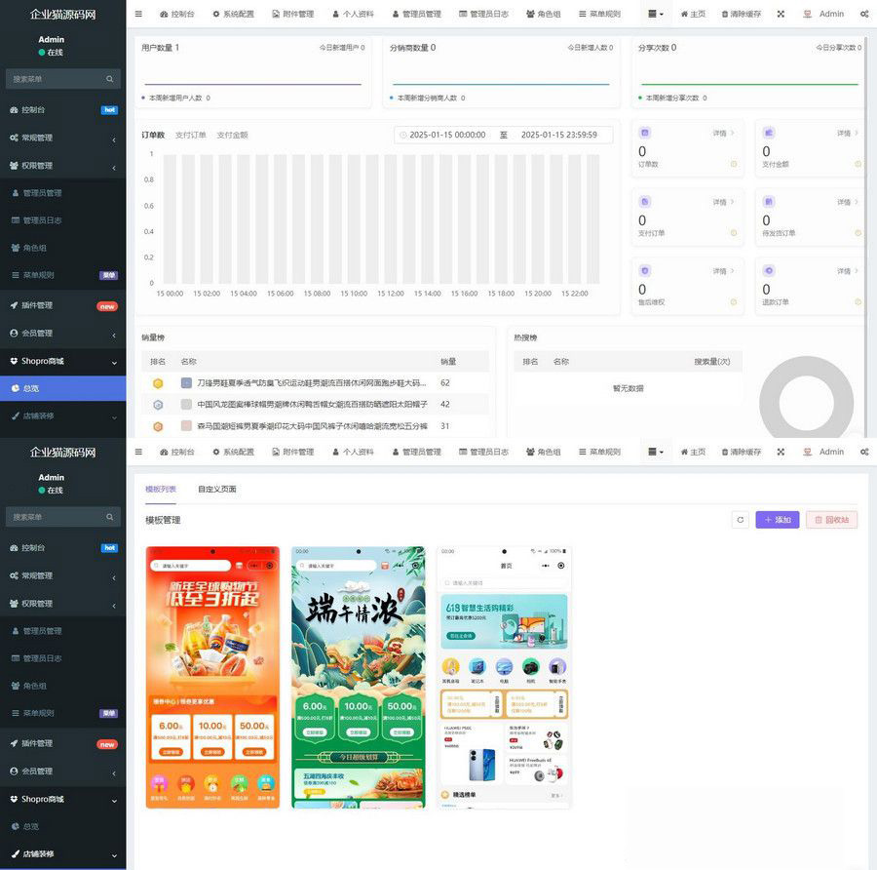Click the 支付金额 stat card icon

coord(769,133)
